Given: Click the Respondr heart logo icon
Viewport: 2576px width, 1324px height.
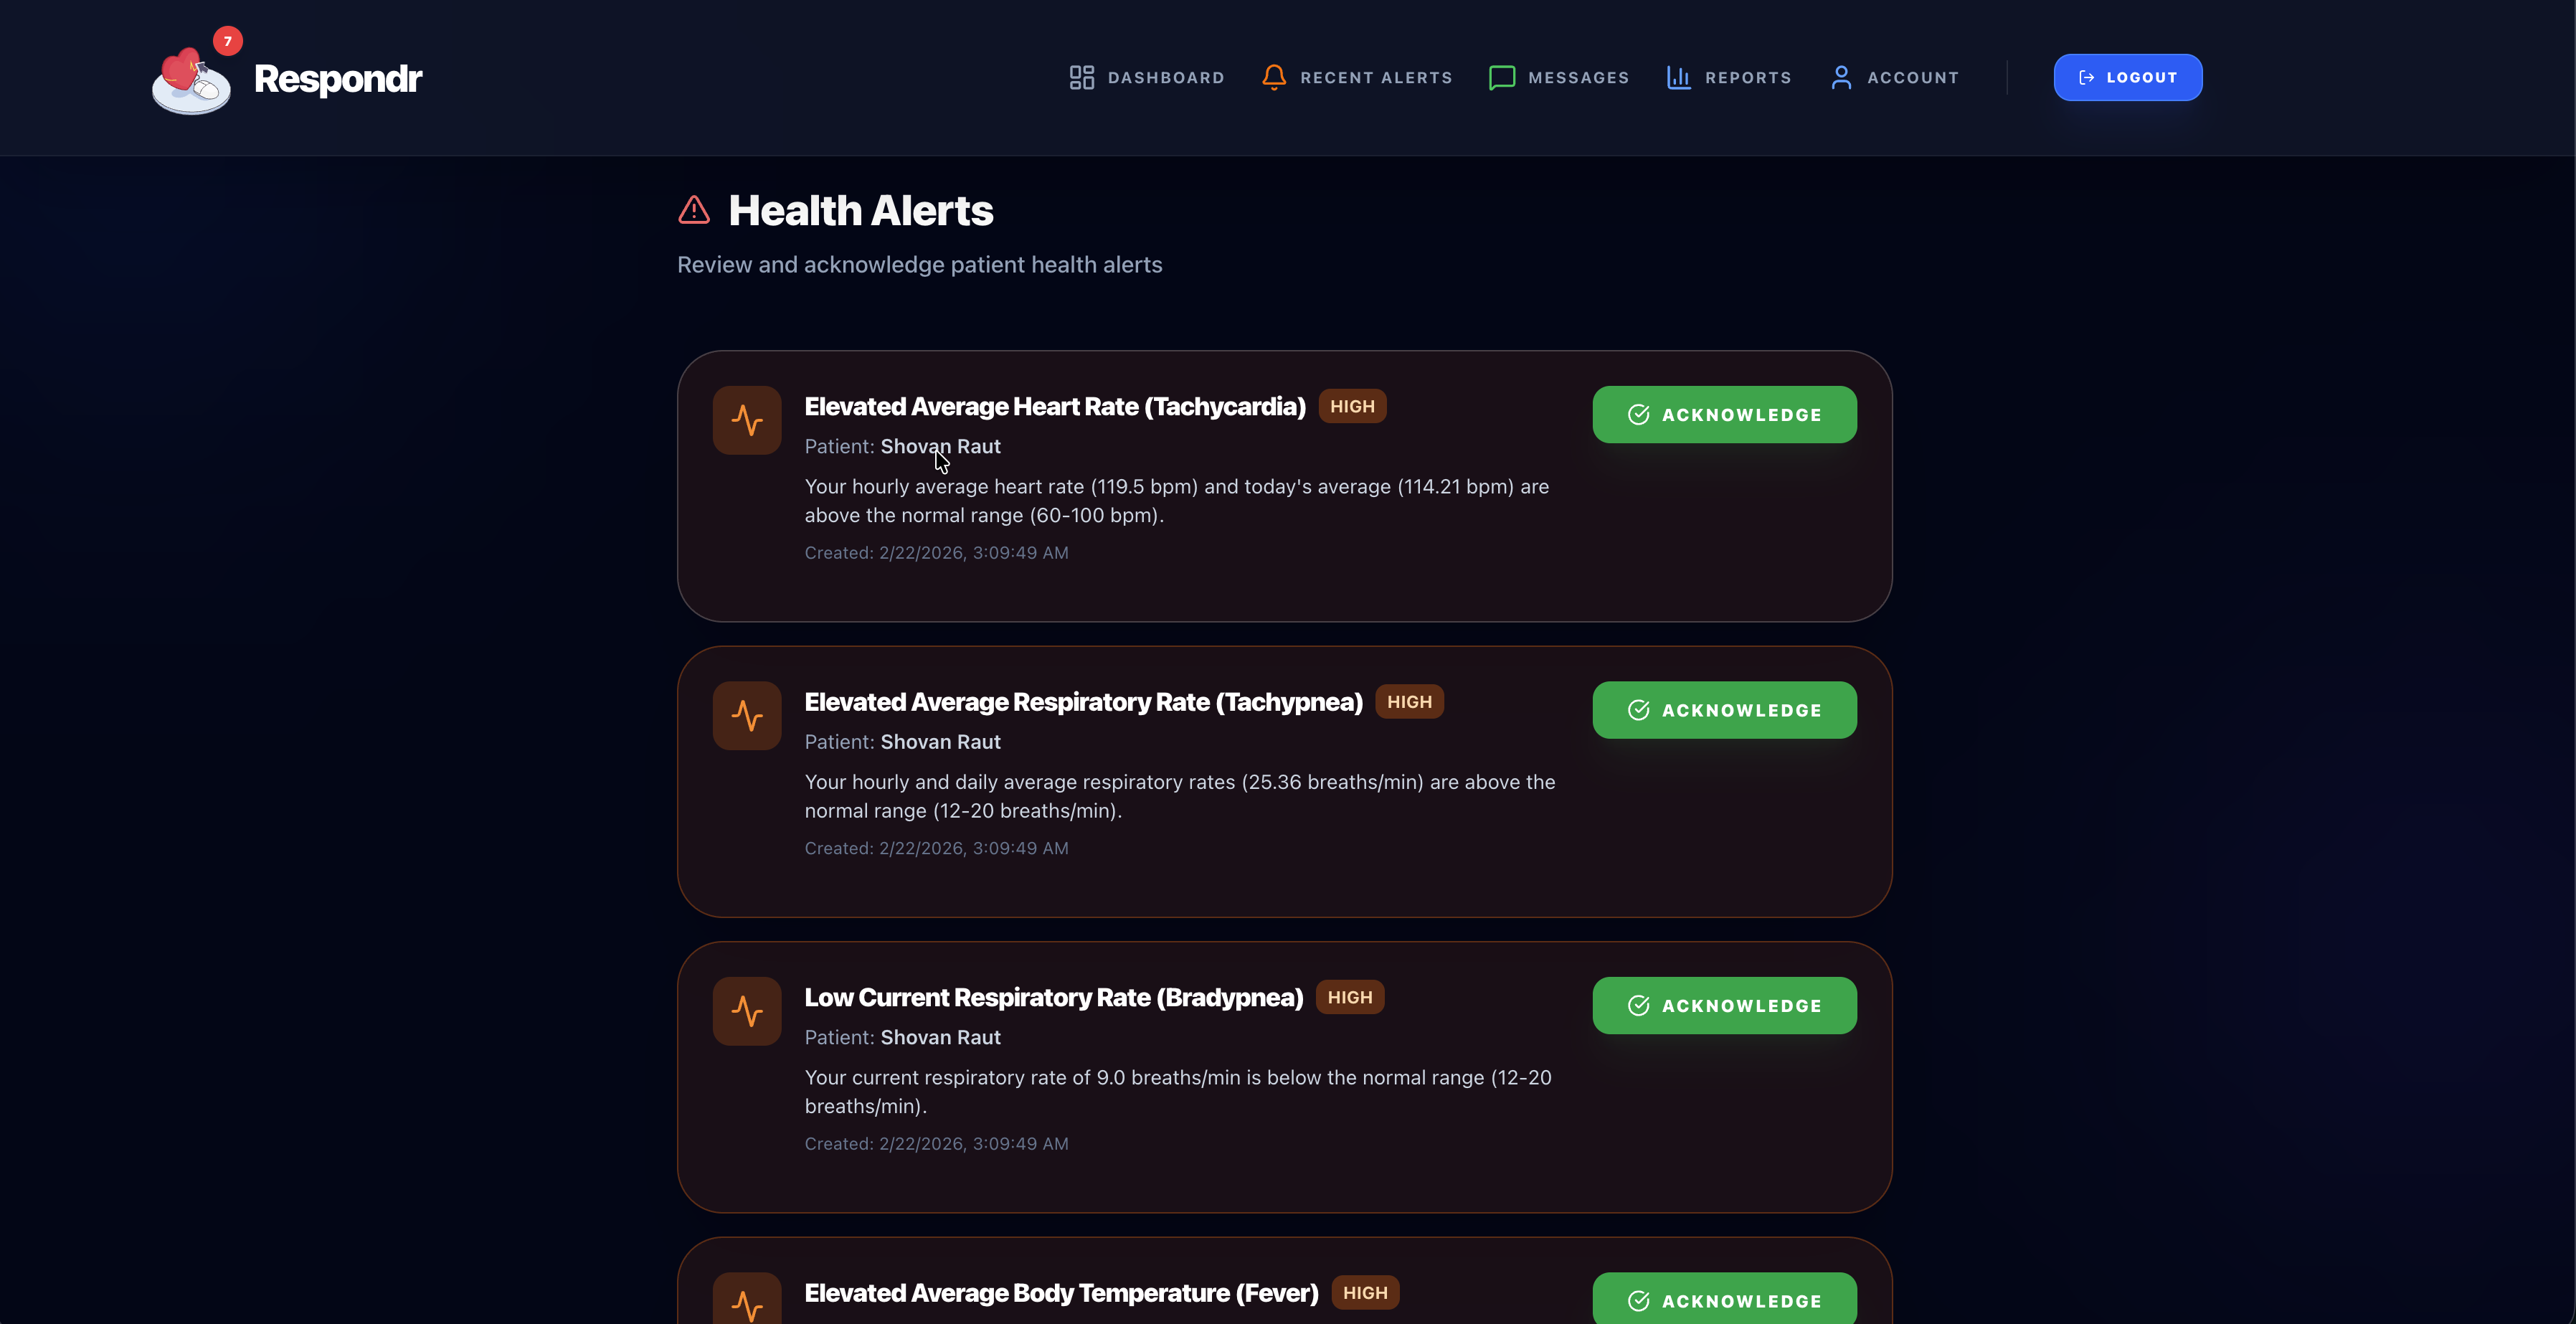Looking at the screenshot, I should (191, 80).
